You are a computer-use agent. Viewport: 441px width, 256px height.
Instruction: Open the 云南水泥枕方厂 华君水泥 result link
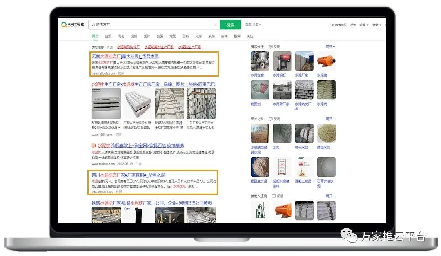pyautogui.click(x=125, y=56)
